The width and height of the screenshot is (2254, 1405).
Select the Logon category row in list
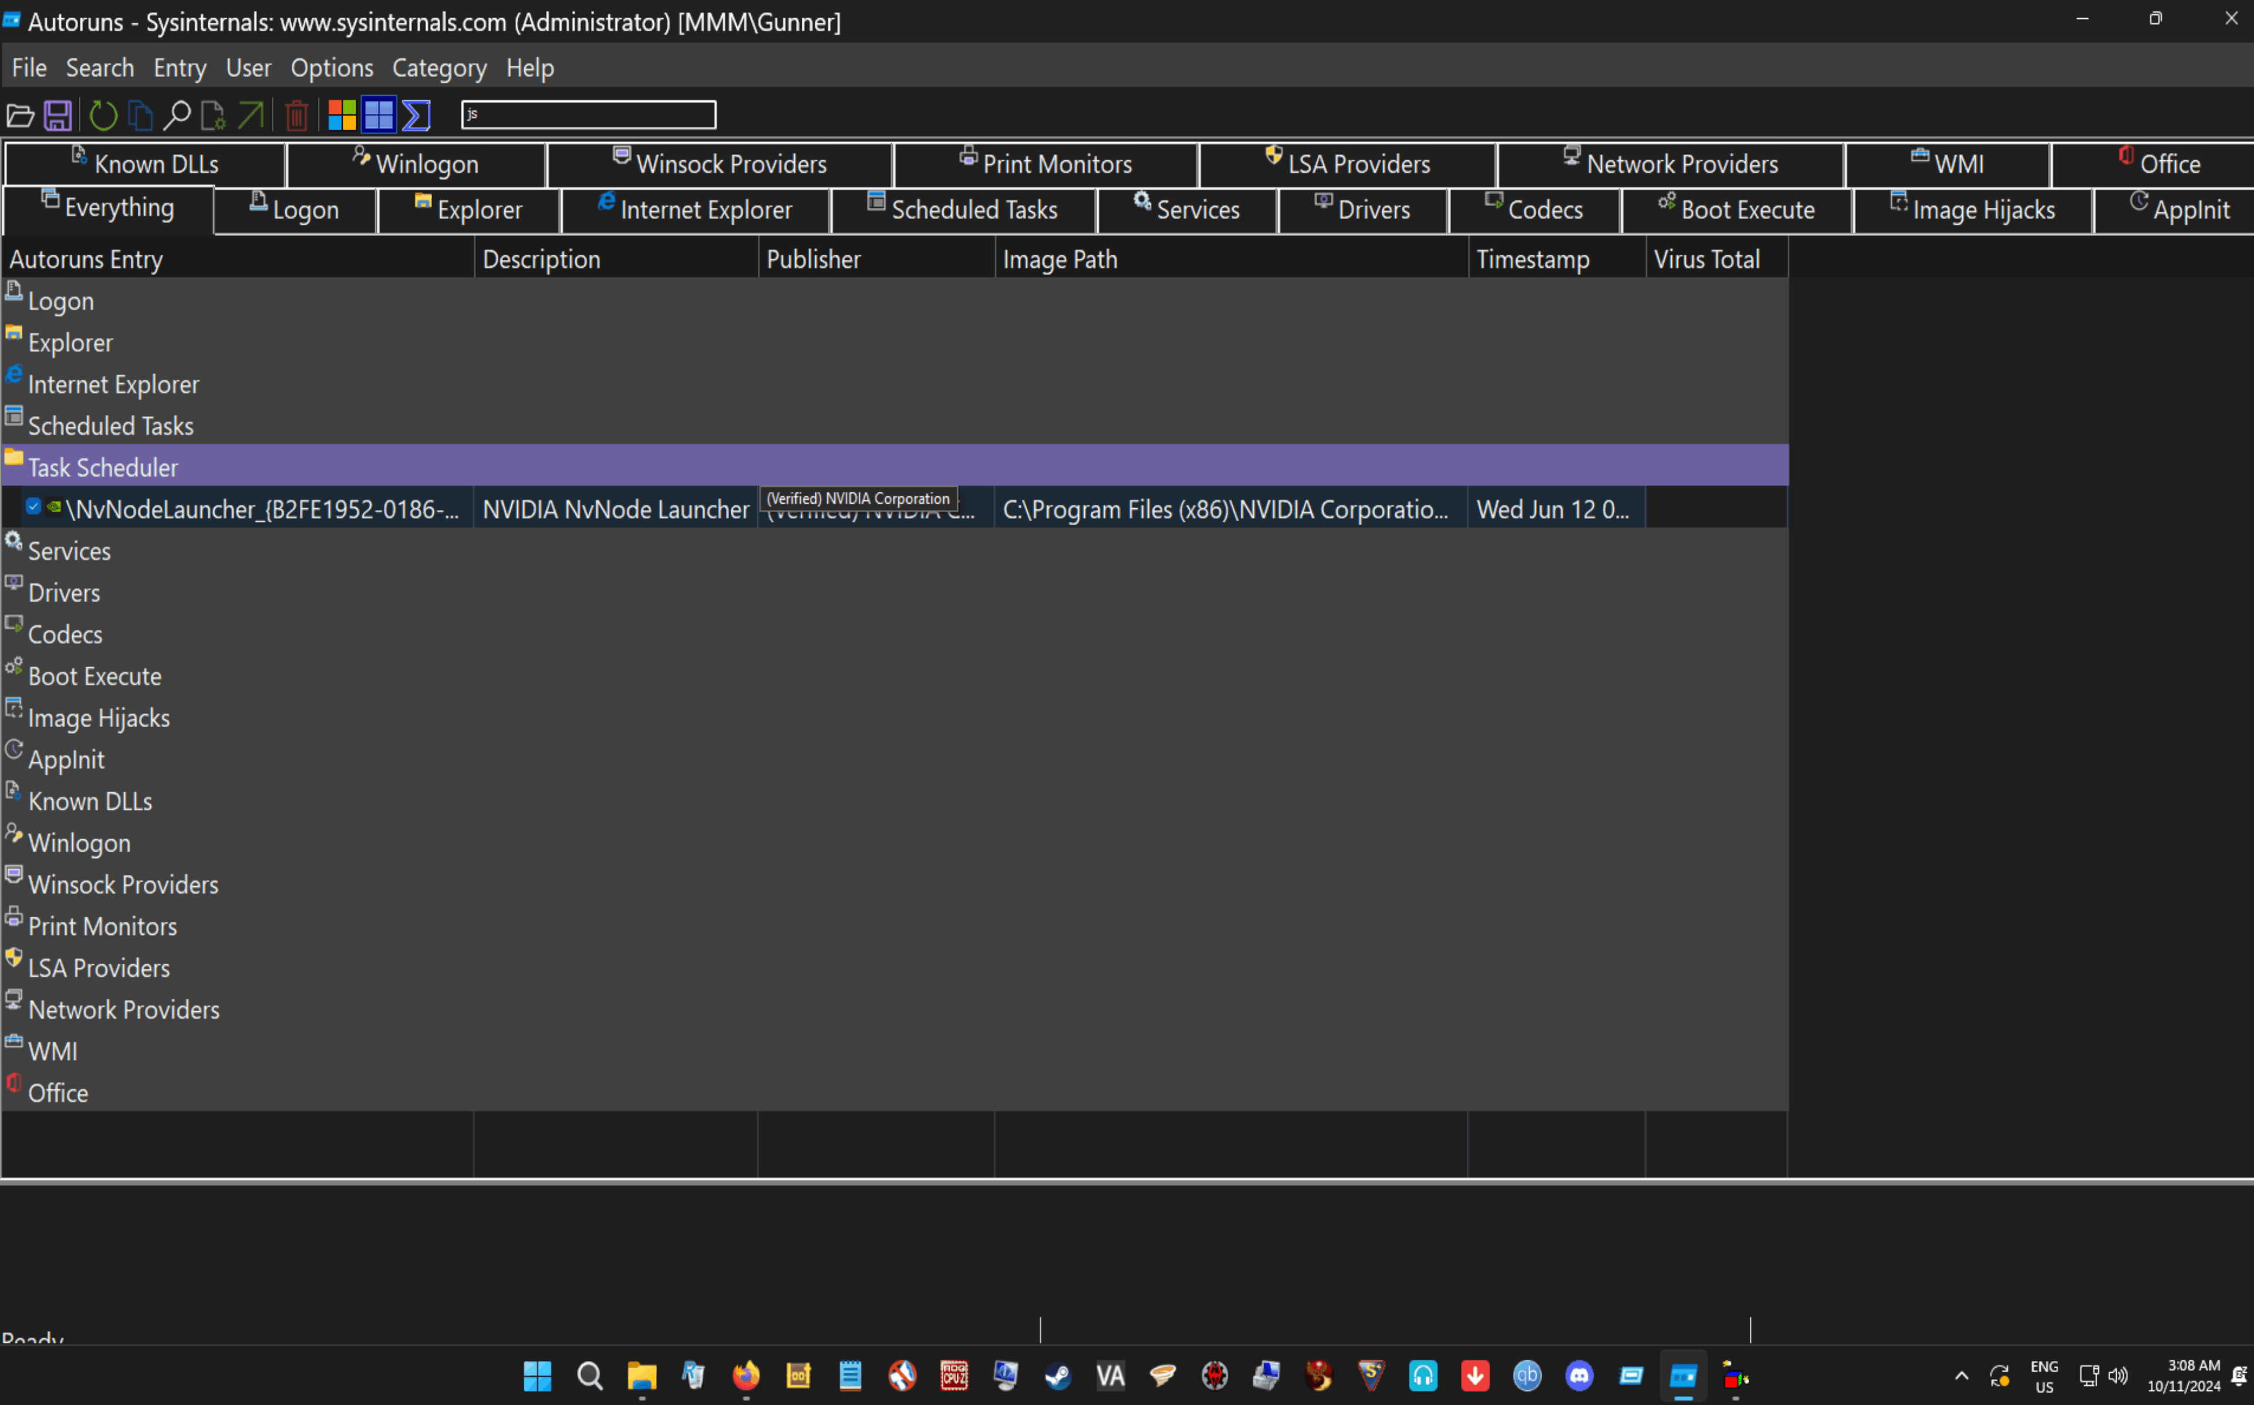pyautogui.click(x=895, y=299)
